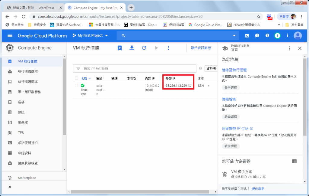Open the feedback alert icon
The height and width of the screenshot is (196, 309).
point(257,36)
